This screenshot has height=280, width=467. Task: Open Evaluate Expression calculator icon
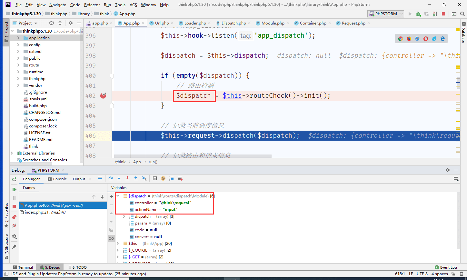point(155,178)
